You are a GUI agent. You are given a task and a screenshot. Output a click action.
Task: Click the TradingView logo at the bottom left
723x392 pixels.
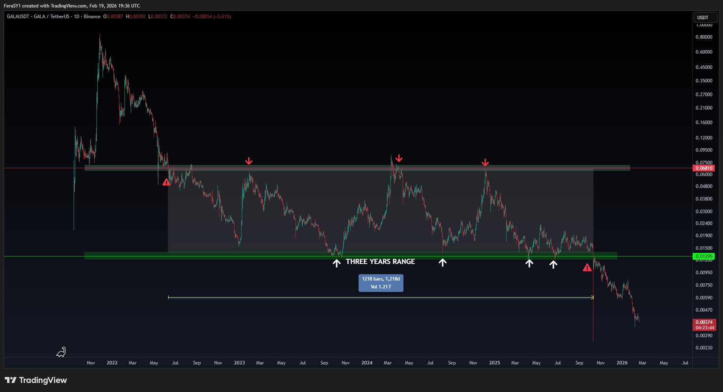(x=36, y=380)
